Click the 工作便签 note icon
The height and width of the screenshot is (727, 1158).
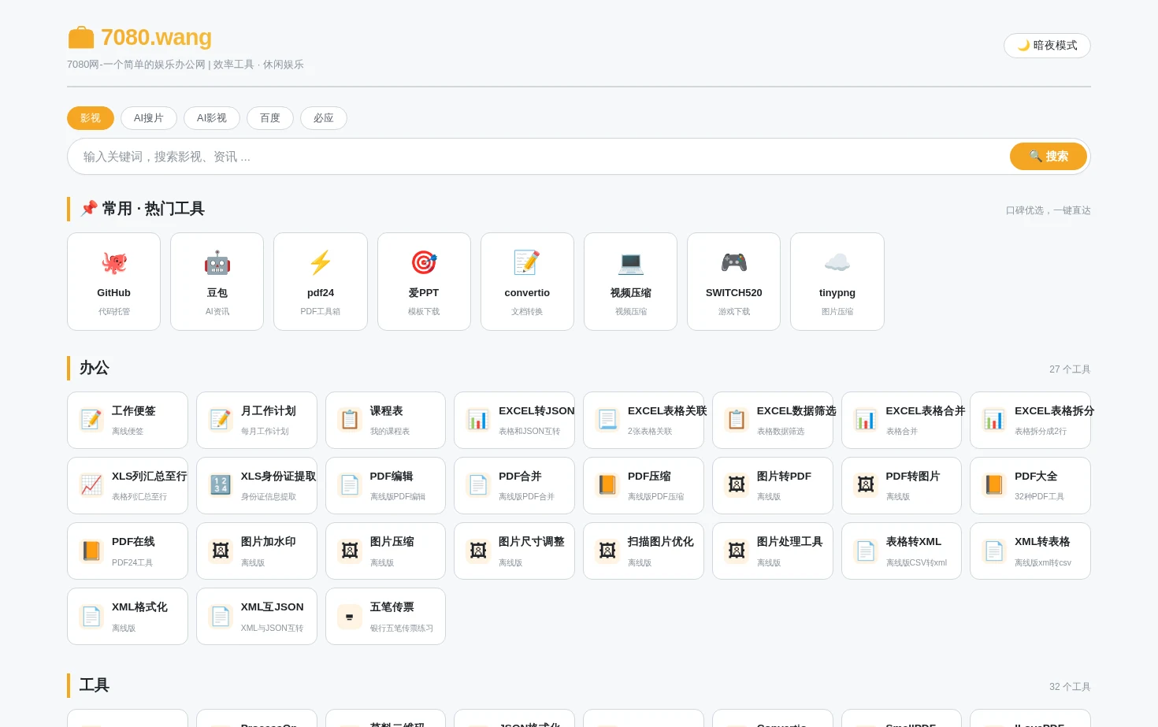[x=91, y=420]
